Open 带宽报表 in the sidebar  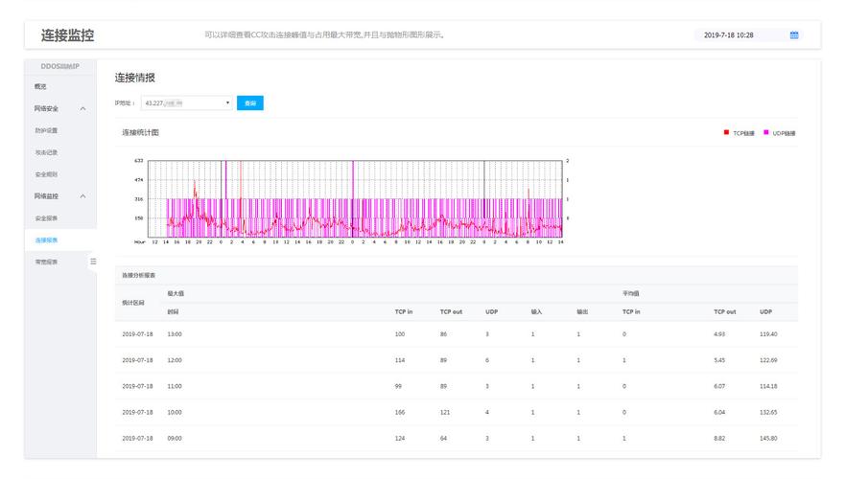click(46, 262)
